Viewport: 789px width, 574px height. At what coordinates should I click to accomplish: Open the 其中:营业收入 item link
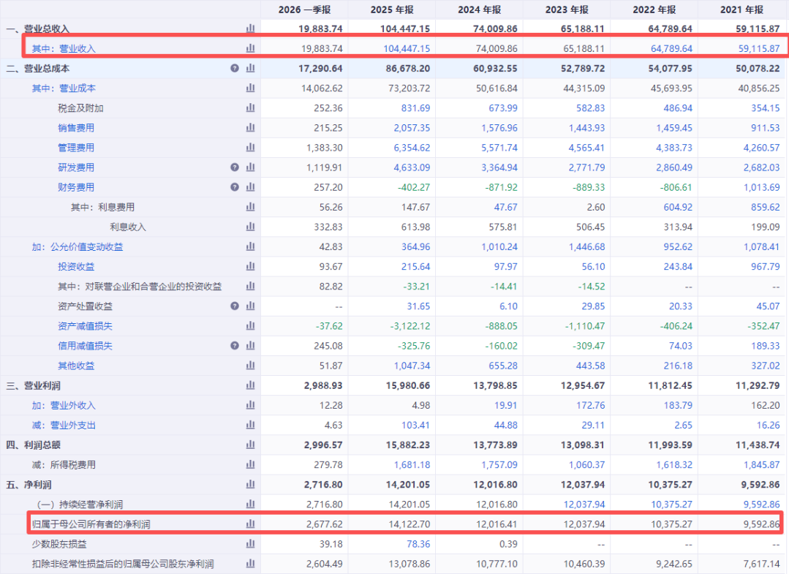coord(64,49)
